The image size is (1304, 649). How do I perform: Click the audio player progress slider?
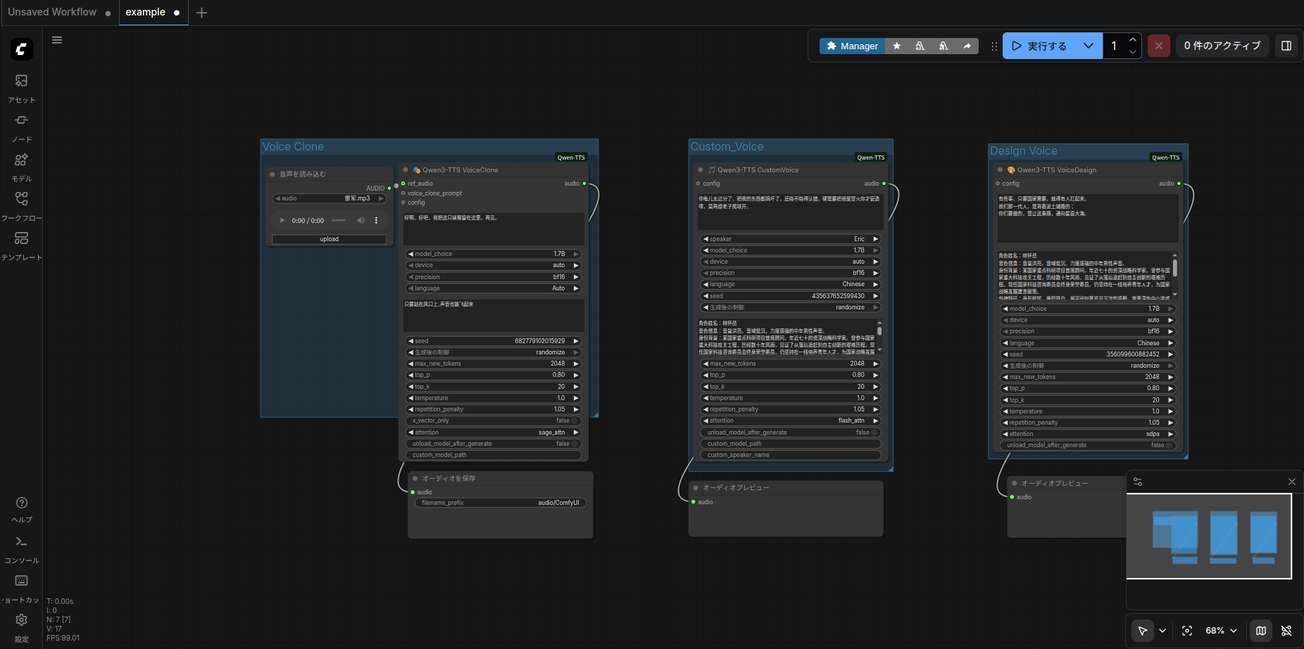[x=339, y=221]
